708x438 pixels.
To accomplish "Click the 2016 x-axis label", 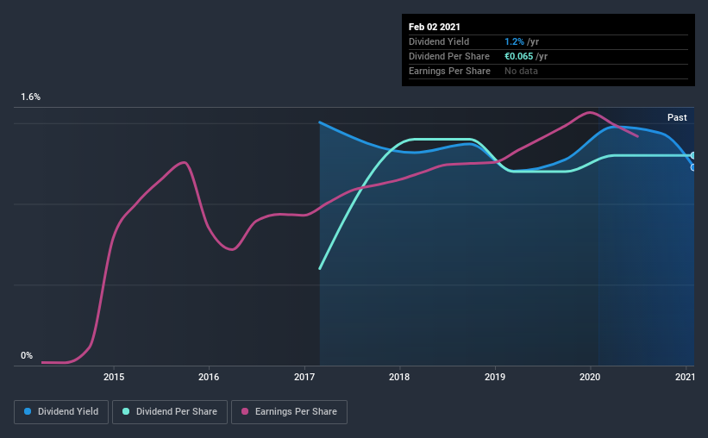I will pyautogui.click(x=209, y=377).
